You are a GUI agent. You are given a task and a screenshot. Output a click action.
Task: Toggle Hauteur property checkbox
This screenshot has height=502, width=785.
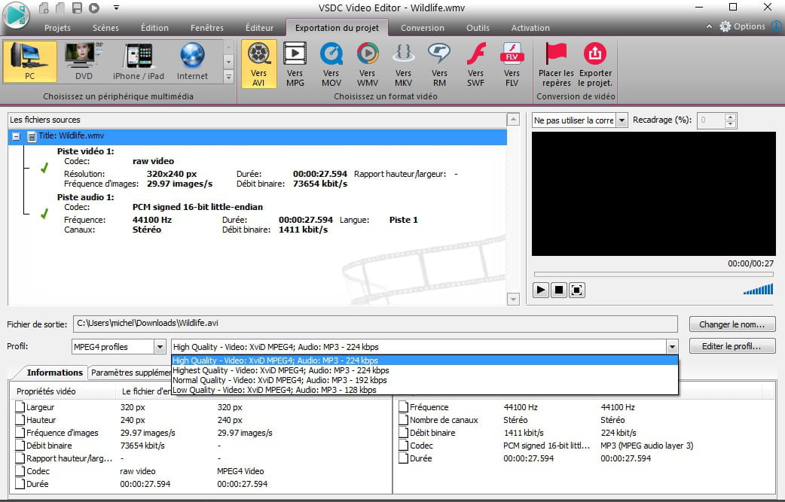[x=20, y=420]
